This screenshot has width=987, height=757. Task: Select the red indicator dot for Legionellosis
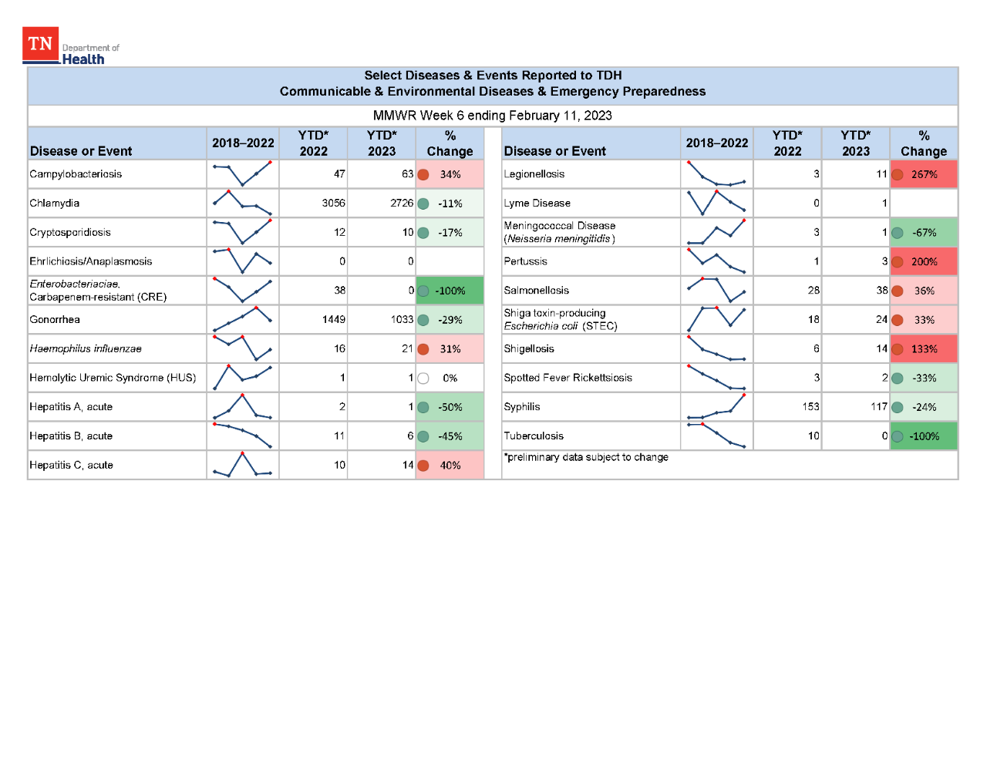[898, 174]
